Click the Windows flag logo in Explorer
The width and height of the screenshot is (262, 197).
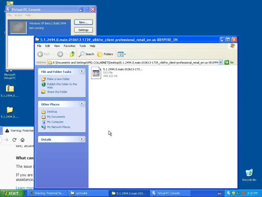[232, 46]
